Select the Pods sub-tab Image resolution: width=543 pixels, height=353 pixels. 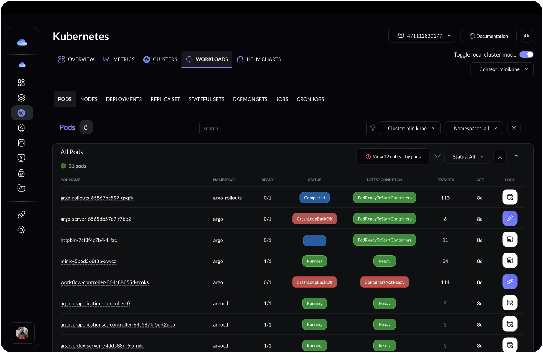point(65,99)
